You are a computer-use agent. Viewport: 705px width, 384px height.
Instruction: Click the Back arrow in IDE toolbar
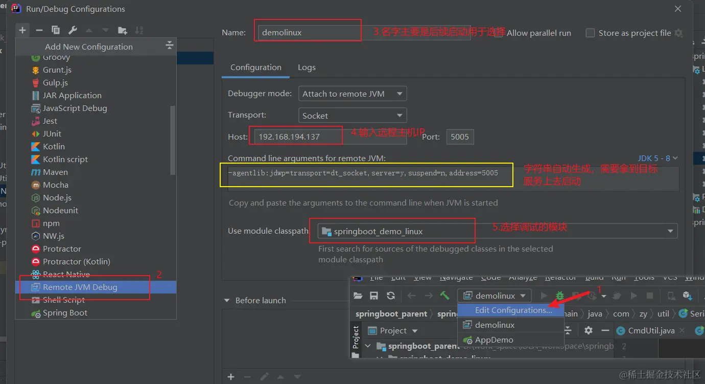point(412,296)
